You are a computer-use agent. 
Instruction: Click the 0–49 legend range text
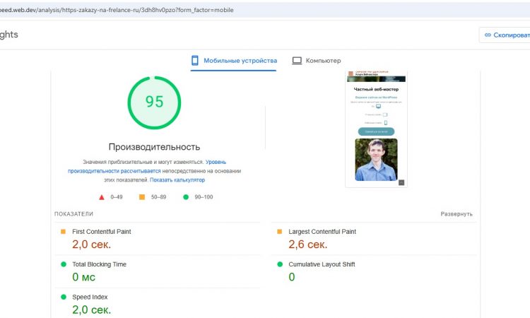(117, 197)
